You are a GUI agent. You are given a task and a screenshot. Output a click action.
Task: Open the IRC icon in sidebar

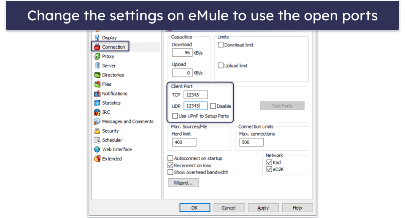tap(97, 112)
